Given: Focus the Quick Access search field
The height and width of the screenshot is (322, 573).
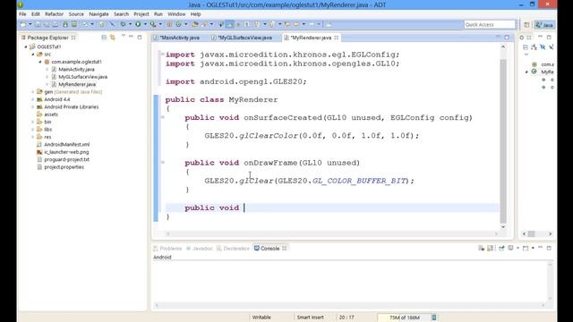Looking at the screenshot, I should click(x=490, y=24).
